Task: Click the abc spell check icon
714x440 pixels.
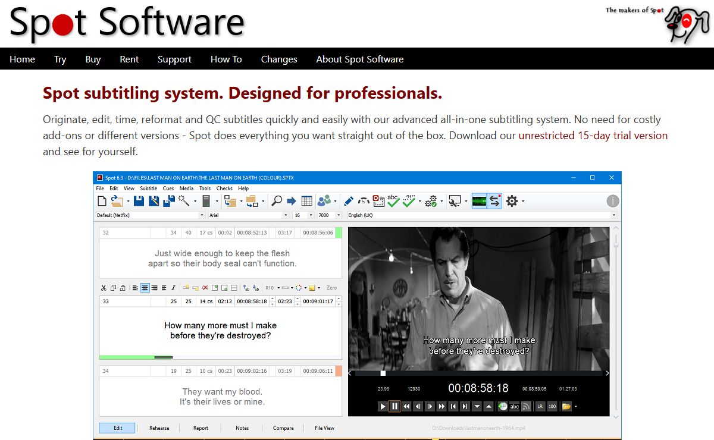Action: click(x=393, y=201)
